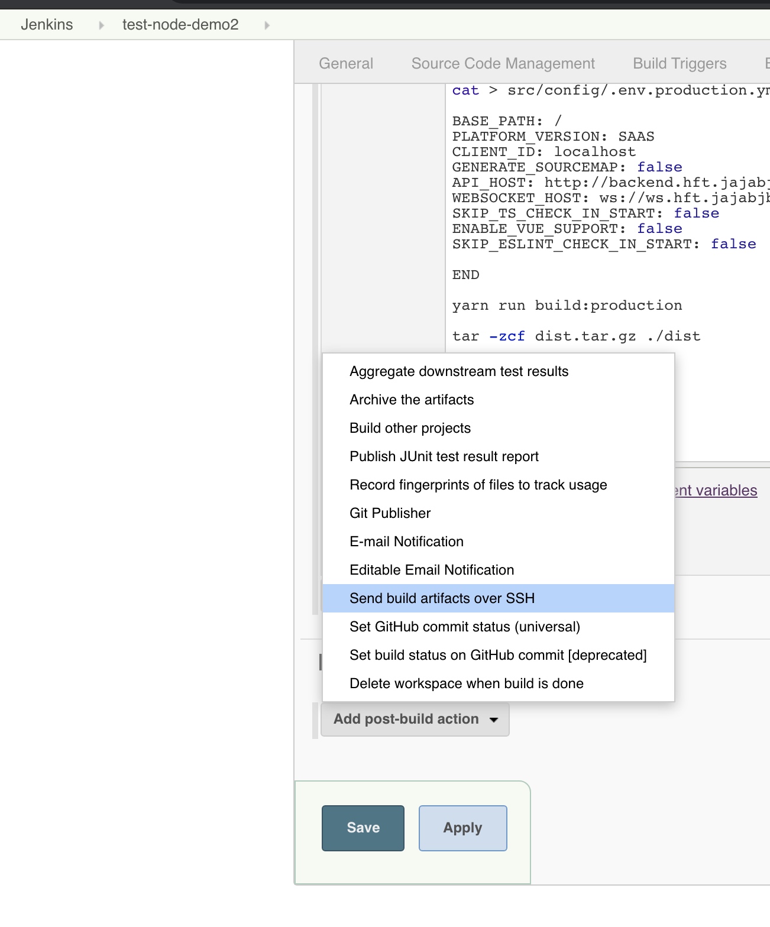Select Publish JUnit test result report
The width and height of the screenshot is (770, 927).
[499, 456]
